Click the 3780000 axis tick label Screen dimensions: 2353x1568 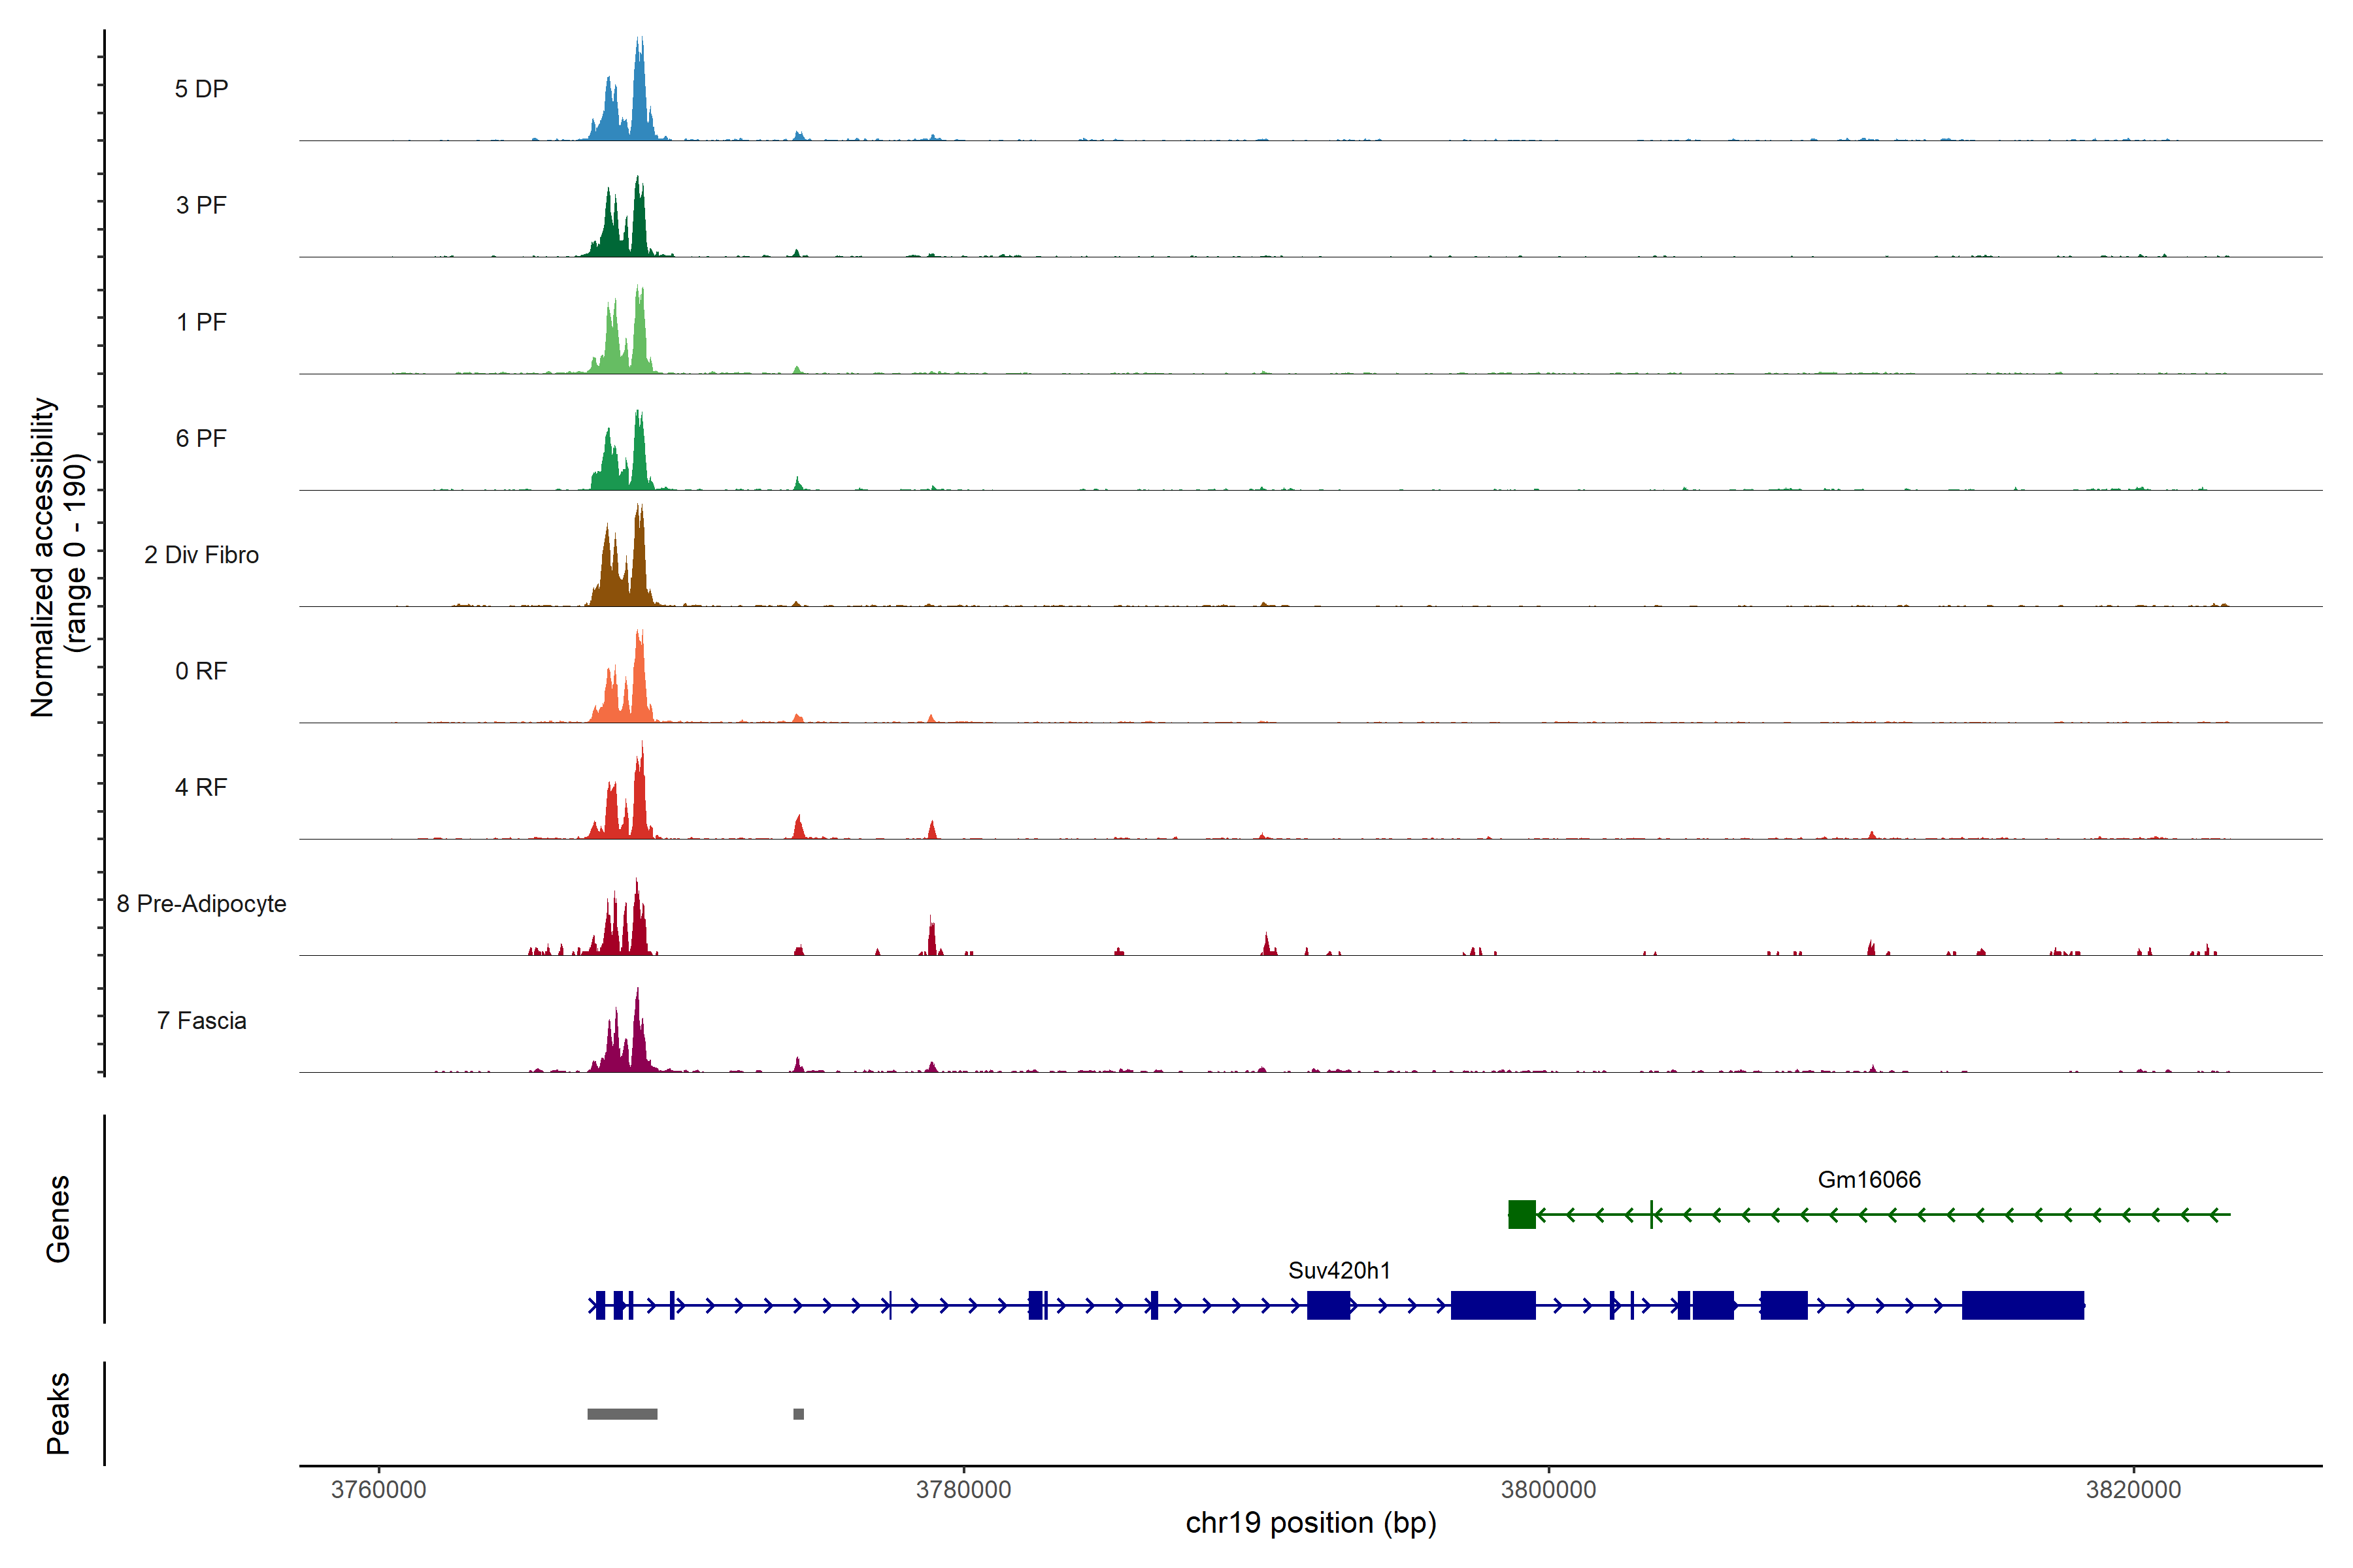coord(963,1489)
